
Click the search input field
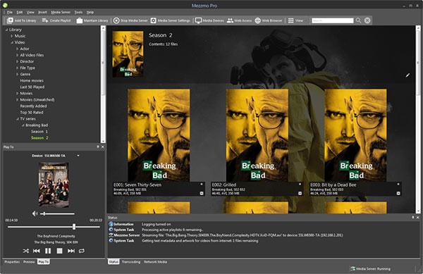point(332,20)
